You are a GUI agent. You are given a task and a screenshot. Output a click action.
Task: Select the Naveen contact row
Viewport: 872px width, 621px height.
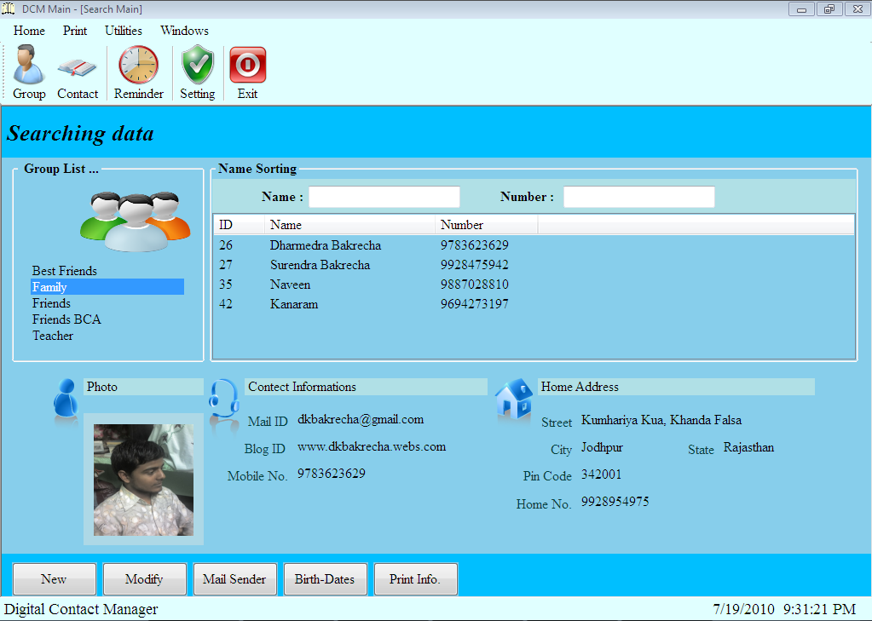[534, 284]
